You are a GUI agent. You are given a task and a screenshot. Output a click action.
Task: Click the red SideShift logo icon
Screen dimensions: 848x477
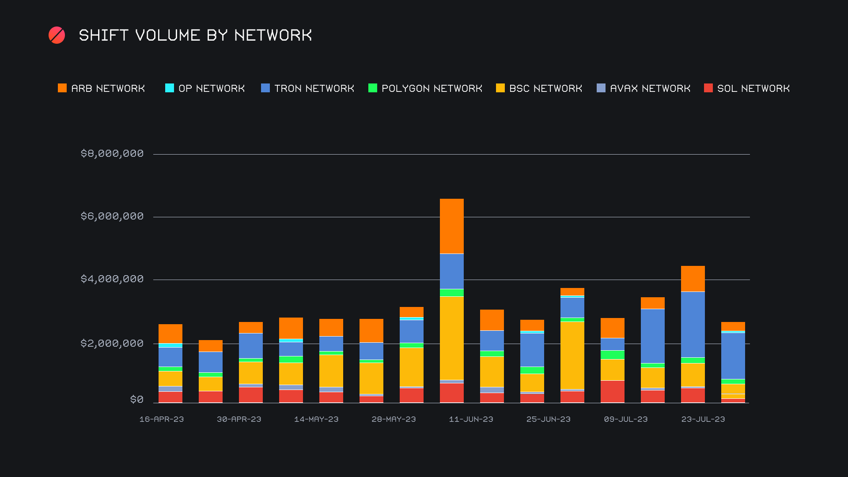(x=57, y=35)
